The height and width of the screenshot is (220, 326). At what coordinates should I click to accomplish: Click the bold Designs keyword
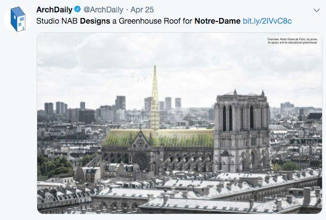[x=95, y=21]
